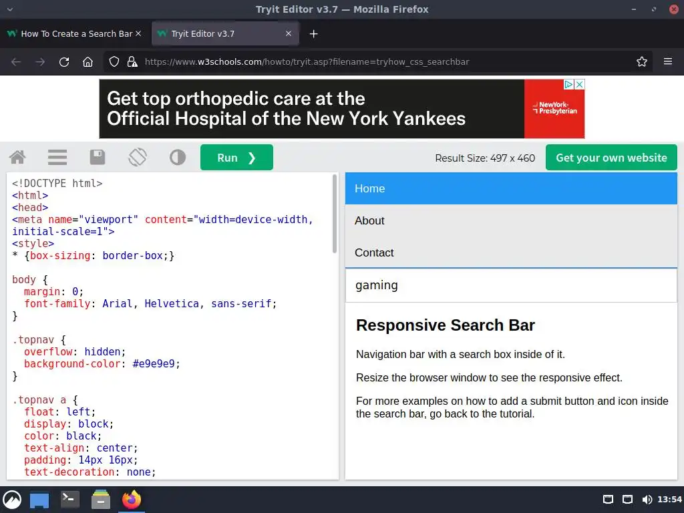Image resolution: width=684 pixels, height=513 pixels.
Task: Click the 'overflow: hidden;' code line
Action: pyautogui.click(x=75, y=351)
